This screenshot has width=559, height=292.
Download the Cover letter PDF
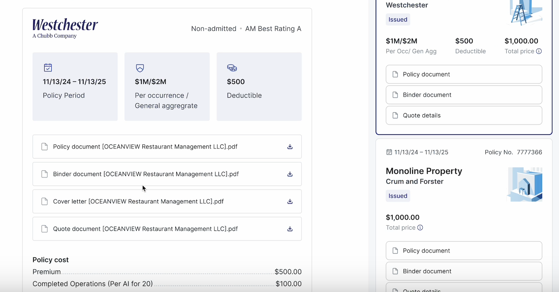[x=290, y=202]
